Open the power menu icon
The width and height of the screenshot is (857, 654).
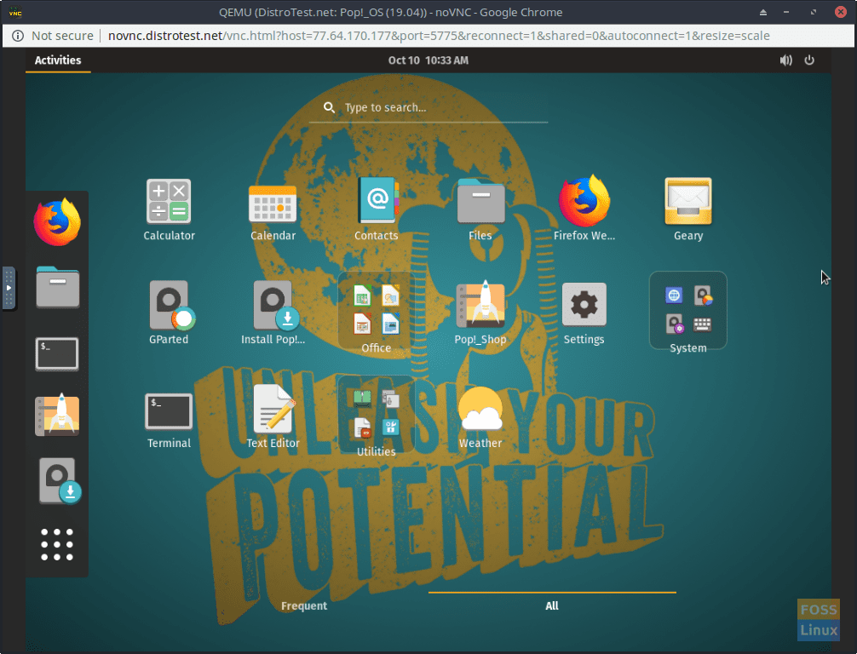point(809,60)
